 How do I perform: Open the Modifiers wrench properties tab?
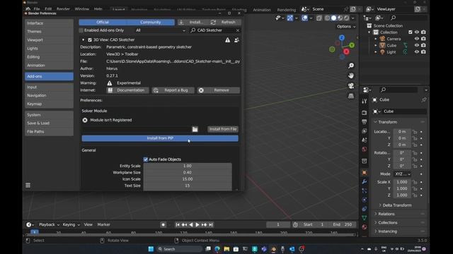point(365,182)
